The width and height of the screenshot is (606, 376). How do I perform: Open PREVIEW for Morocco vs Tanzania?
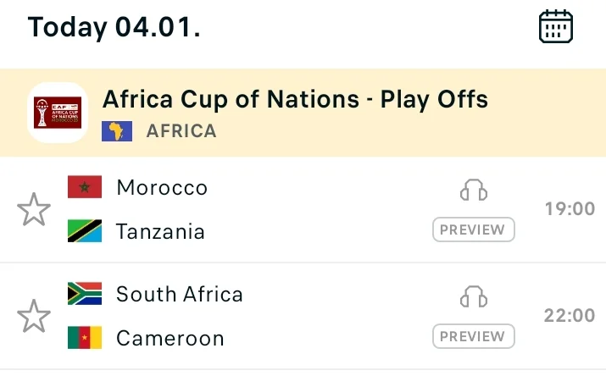(x=474, y=229)
